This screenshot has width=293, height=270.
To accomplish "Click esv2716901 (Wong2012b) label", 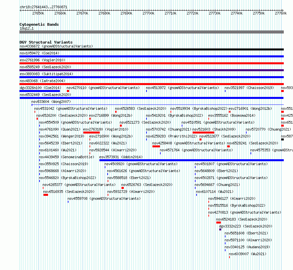I will tap(250, 108).
